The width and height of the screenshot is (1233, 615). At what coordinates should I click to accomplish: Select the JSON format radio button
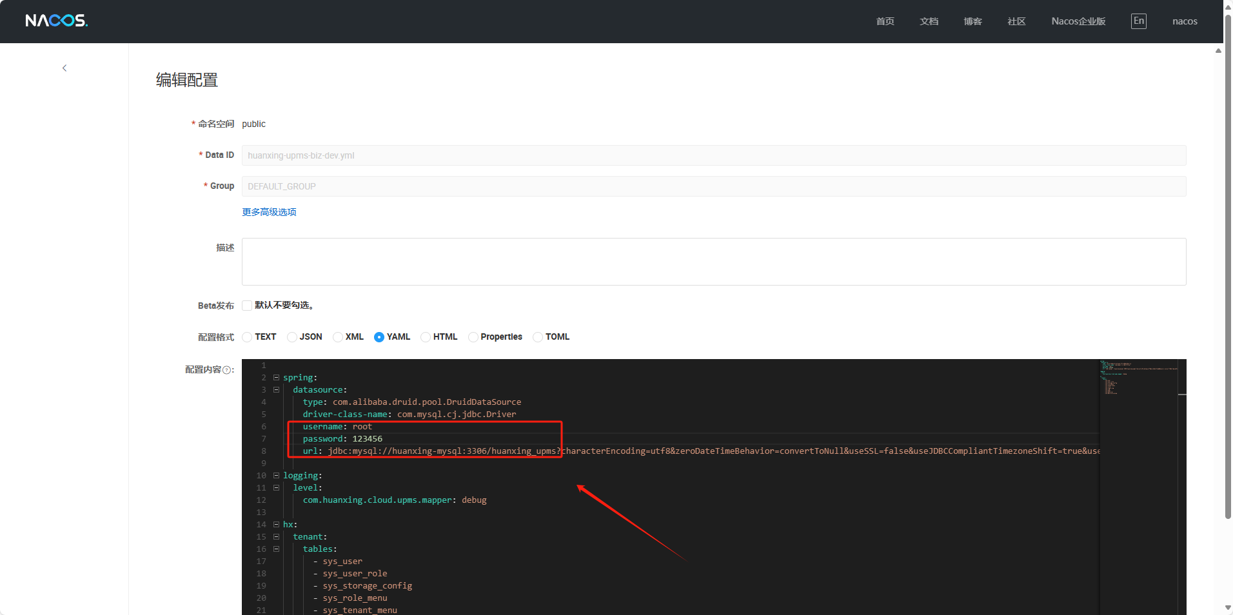[292, 337]
